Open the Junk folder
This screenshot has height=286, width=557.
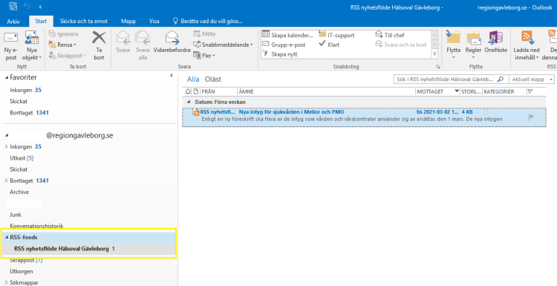click(16, 215)
